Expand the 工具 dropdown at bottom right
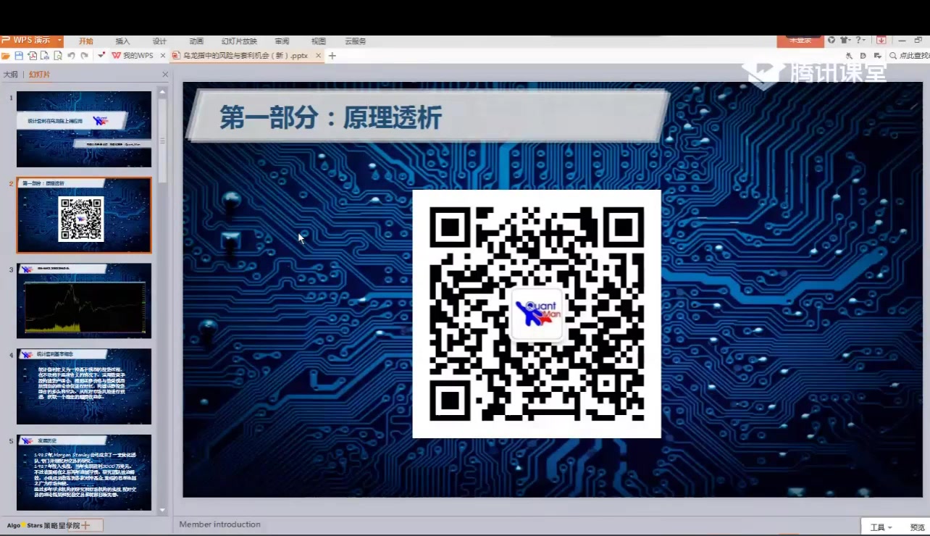Screen dimensions: 930x536 tap(881, 527)
